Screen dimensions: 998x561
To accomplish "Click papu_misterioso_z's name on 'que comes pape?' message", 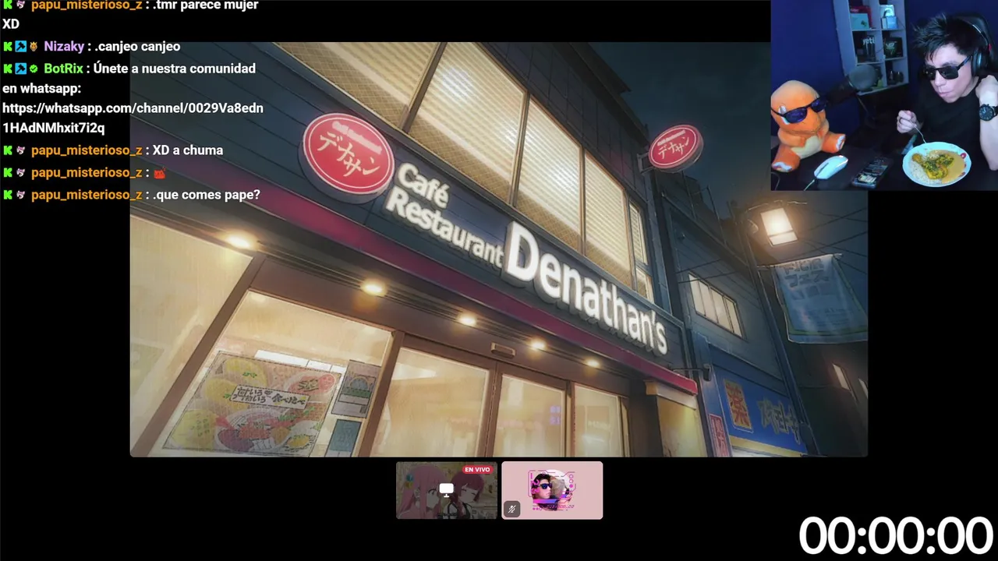I will (87, 195).
